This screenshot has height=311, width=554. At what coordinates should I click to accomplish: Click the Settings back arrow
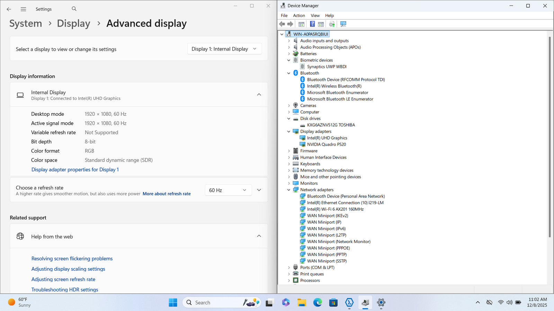point(9,9)
